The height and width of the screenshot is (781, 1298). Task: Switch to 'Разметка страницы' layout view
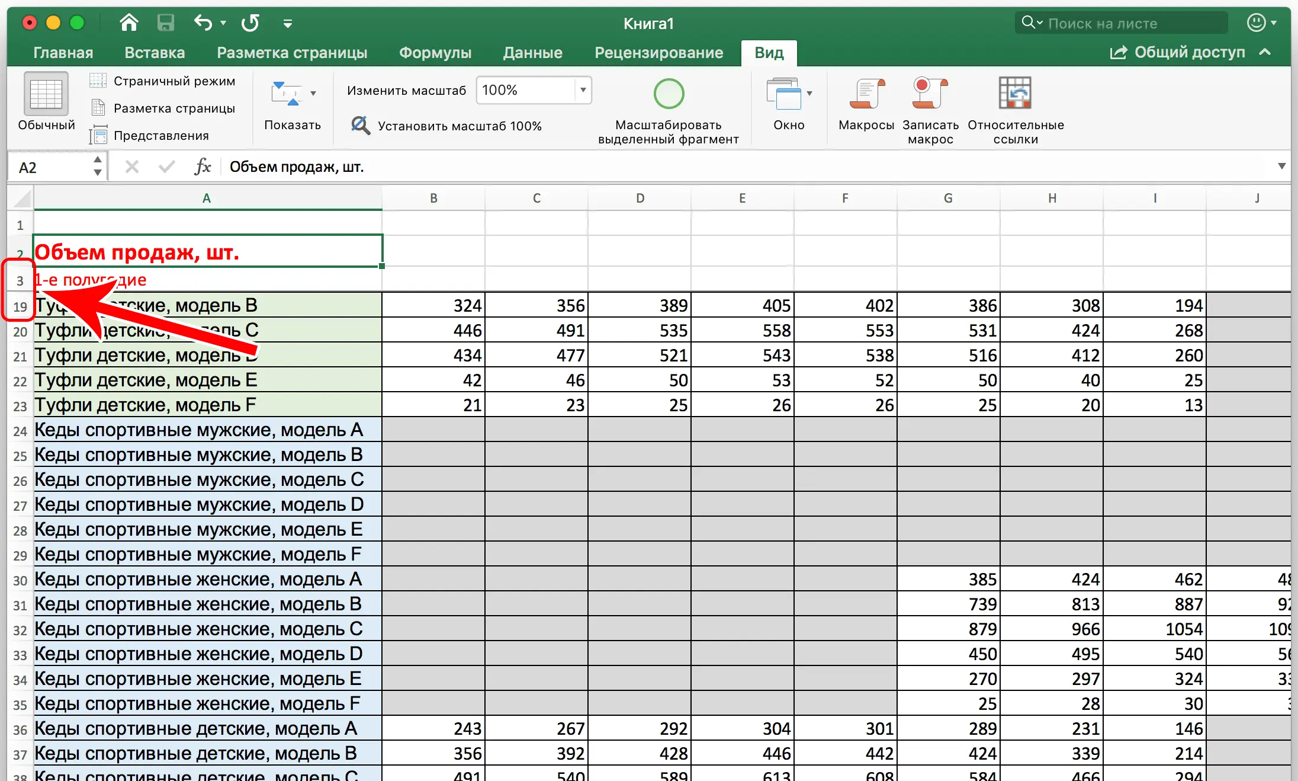tap(162, 108)
